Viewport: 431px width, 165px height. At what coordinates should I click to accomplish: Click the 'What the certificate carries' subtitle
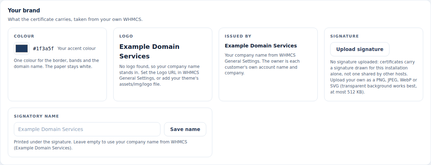coord(75,19)
